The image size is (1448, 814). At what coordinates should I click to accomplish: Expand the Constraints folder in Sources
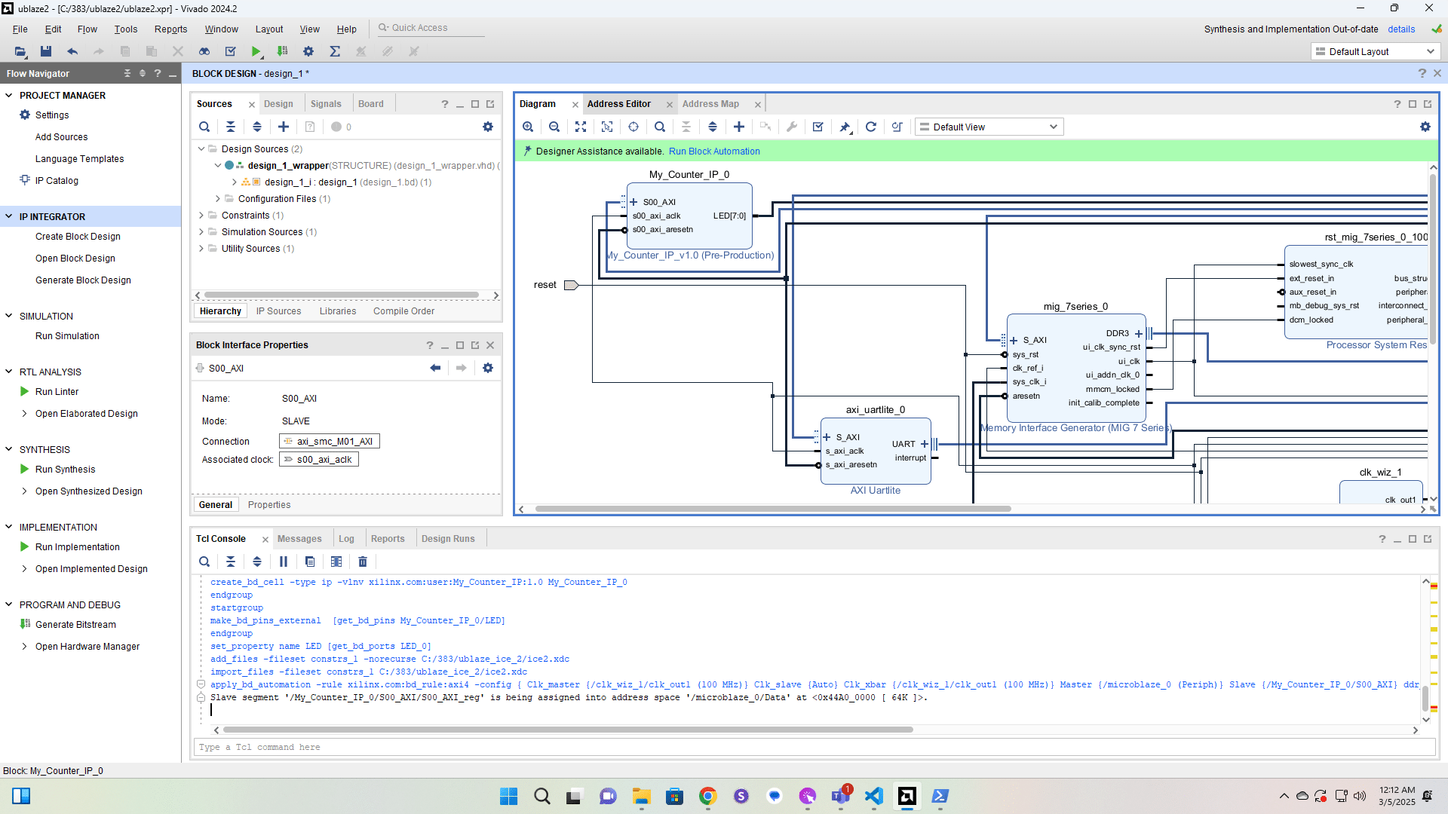point(201,216)
